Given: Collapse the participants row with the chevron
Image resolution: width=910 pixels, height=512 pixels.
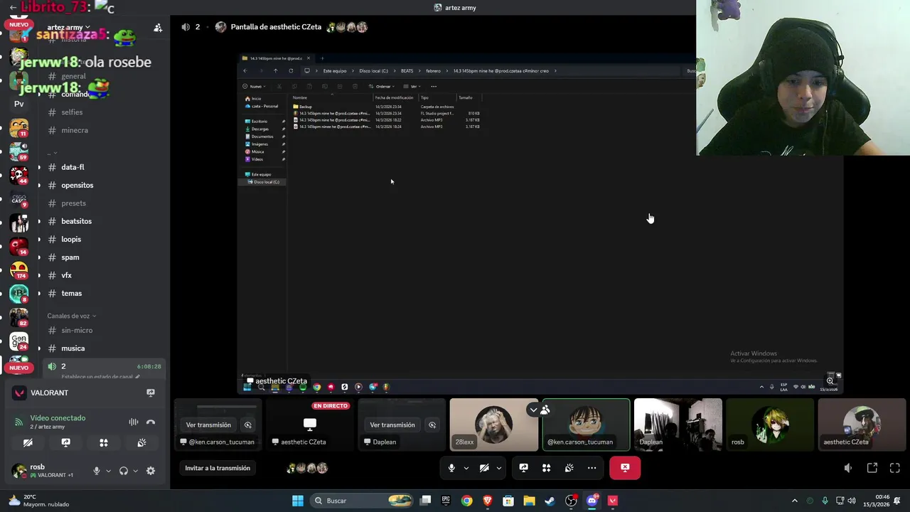Looking at the screenshot, I should pyautogui.click(x=533, y=410).
